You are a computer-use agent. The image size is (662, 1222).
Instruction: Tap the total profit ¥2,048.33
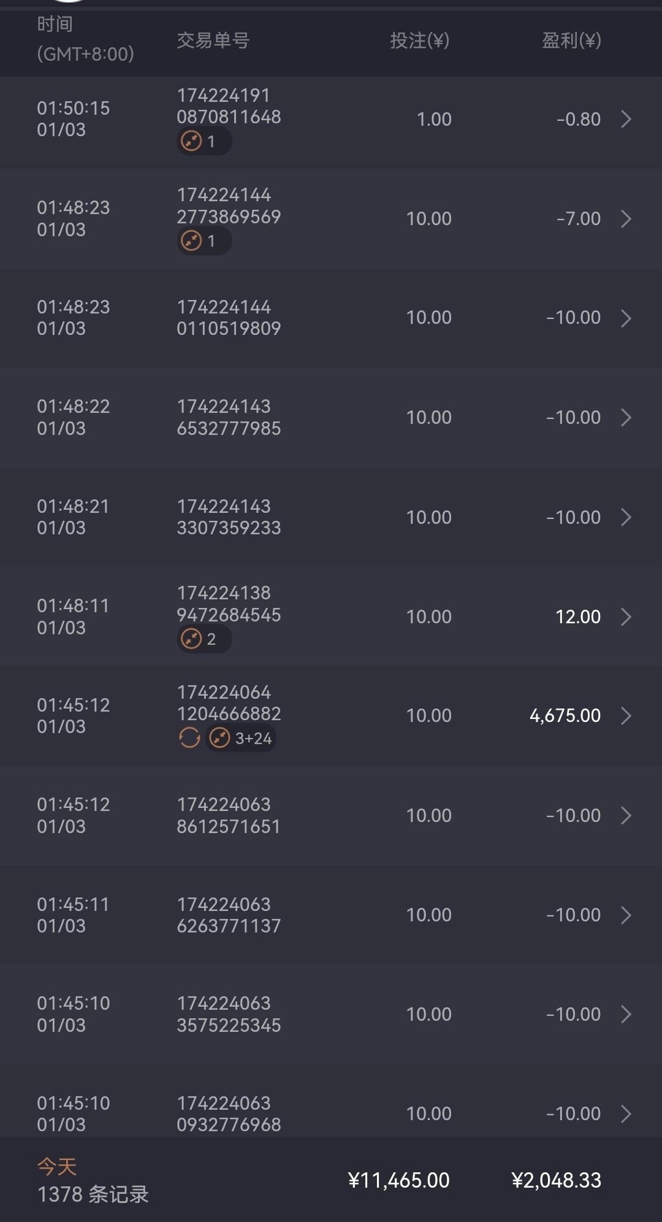click(x=556, y=1180)
